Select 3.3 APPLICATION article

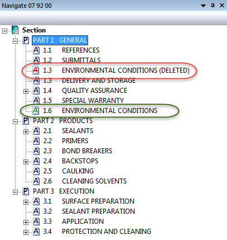74,222
